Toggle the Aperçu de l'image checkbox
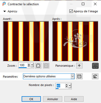101x103 pixels. [x=71, y=11]
